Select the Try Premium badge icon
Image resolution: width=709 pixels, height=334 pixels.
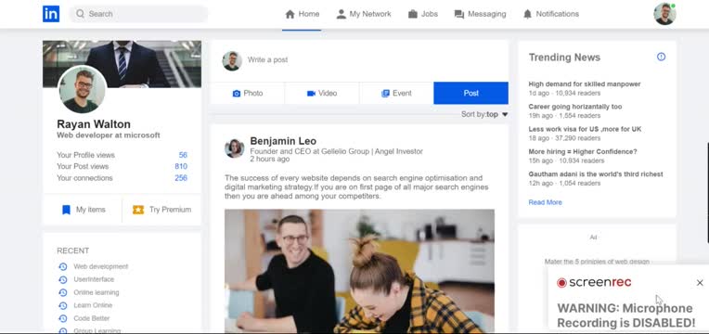click(x=138, y=210)
